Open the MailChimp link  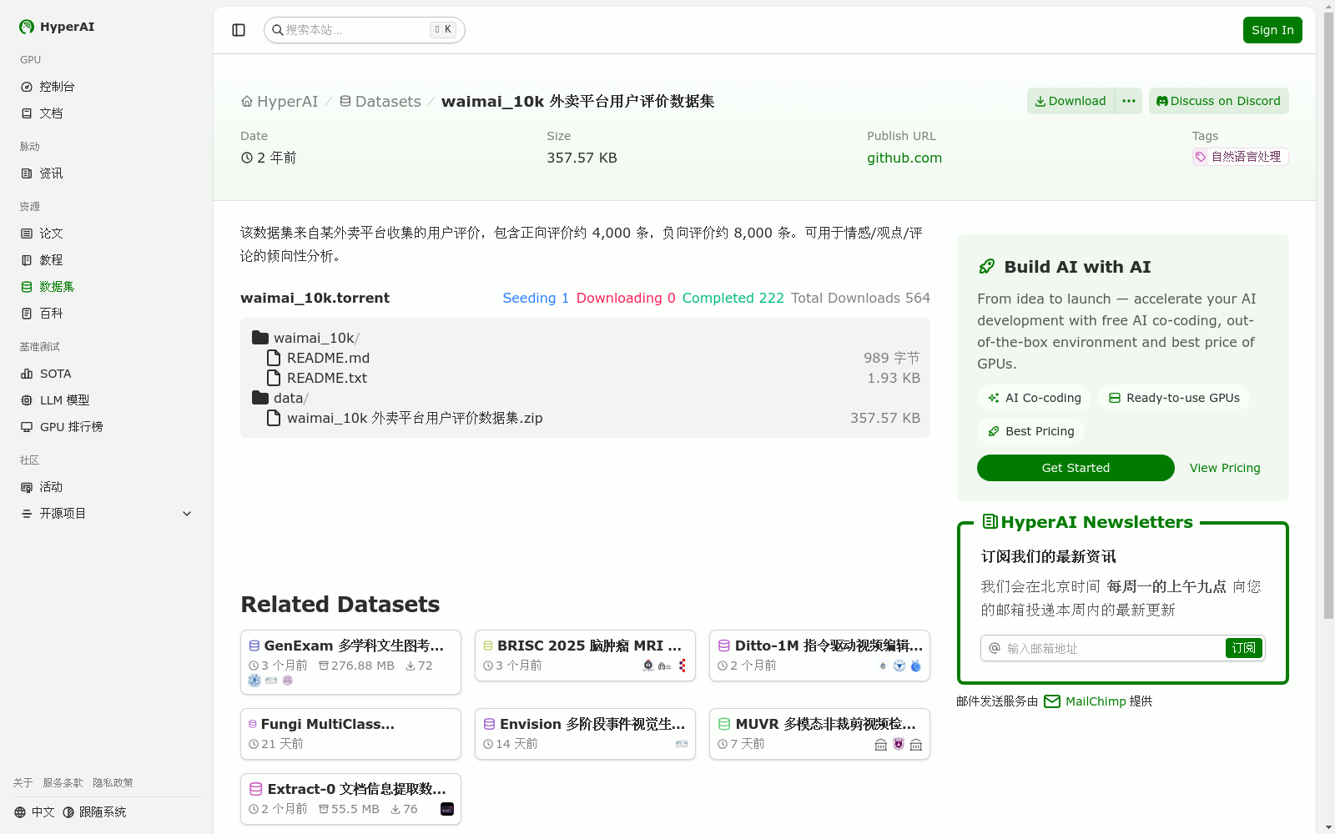coord(1096,701)
